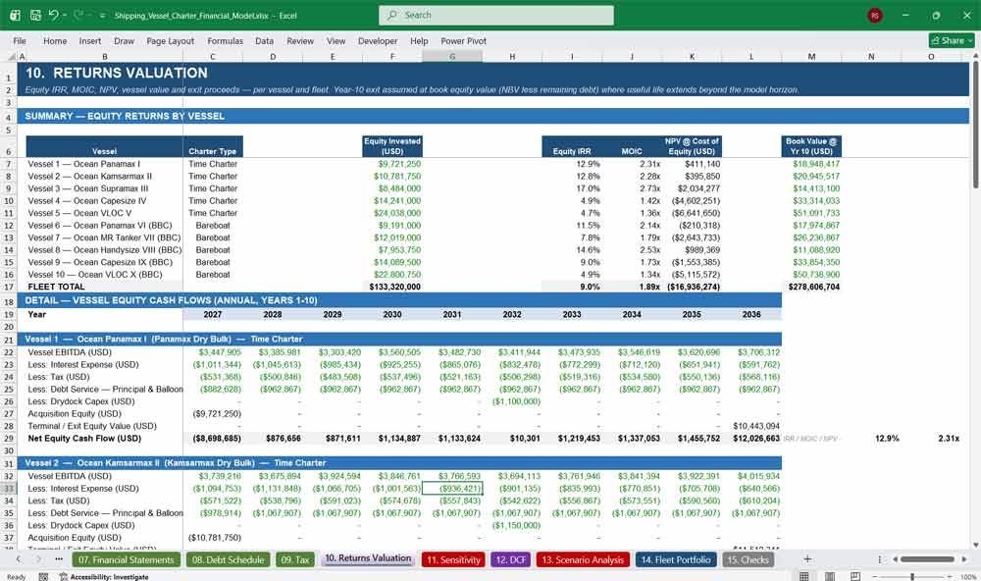Select fleet equity invested $133,320,000 cell
The image size is (981, 581).
coord(392,287)
